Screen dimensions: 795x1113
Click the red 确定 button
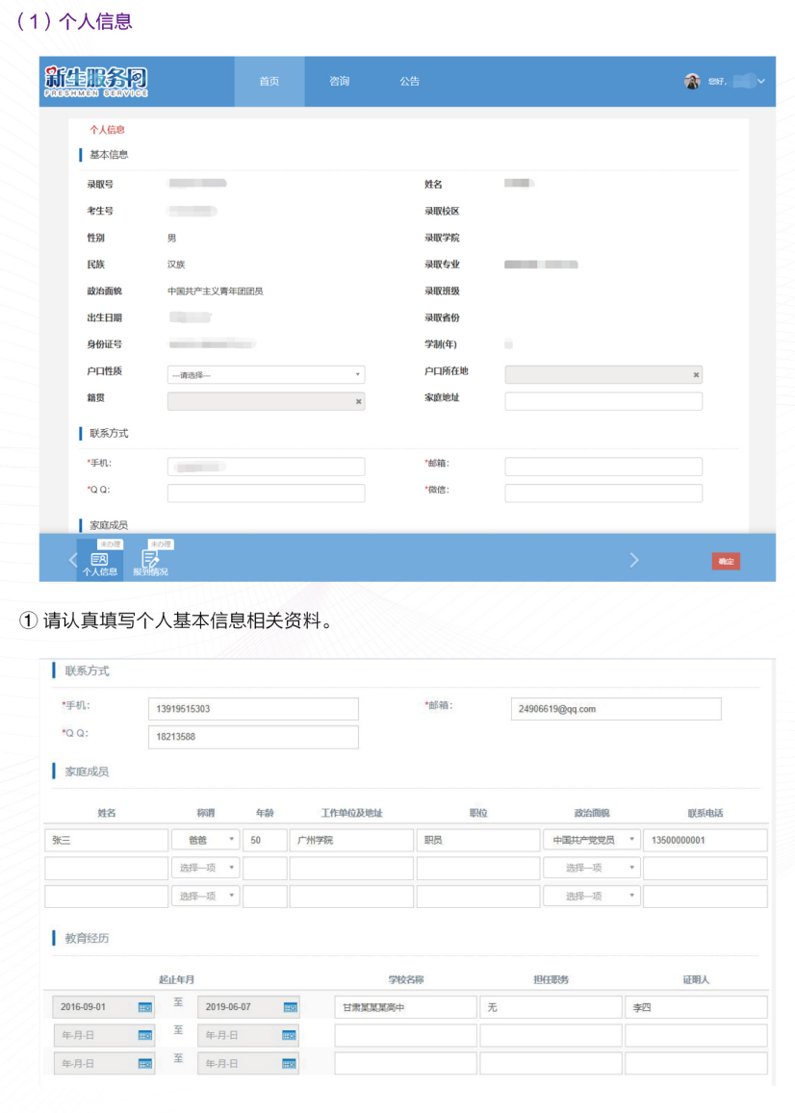click(726, 561)
